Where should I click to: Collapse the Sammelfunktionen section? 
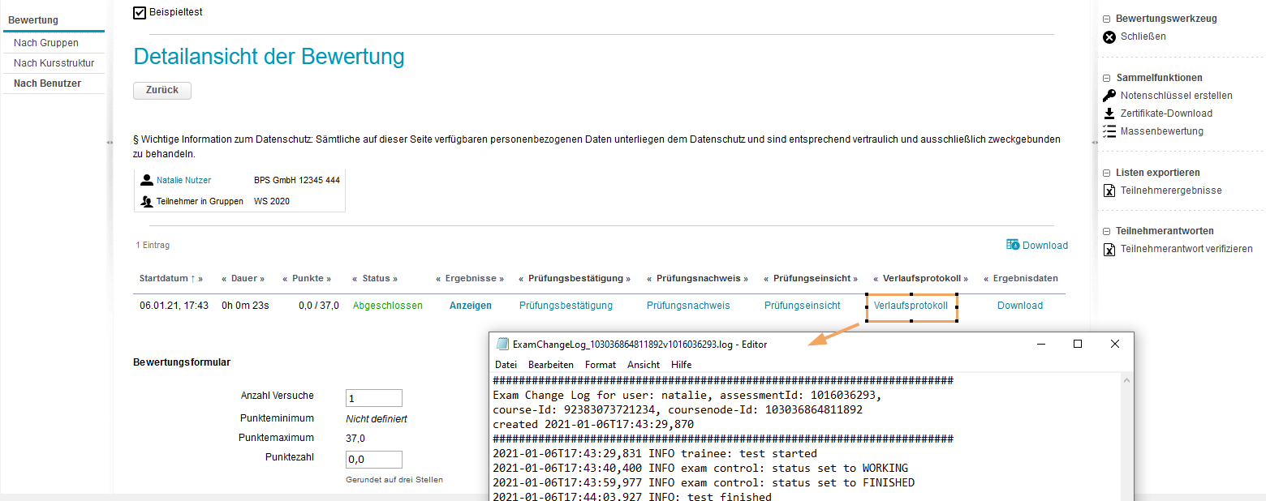point(1105,77)
